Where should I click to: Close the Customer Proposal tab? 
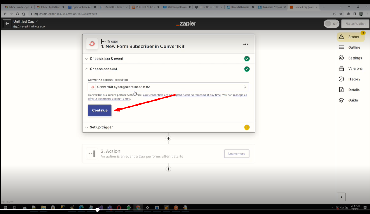pyautogui.click(x=284, y=7)
